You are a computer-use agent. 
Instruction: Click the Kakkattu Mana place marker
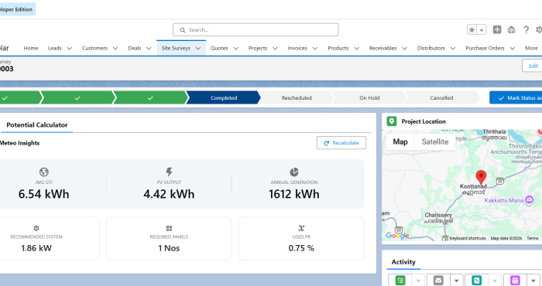coord(529,199)
